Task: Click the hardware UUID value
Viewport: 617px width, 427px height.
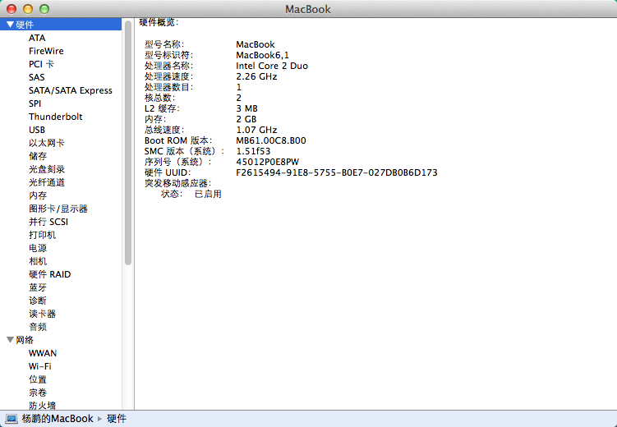Action: 337,172
